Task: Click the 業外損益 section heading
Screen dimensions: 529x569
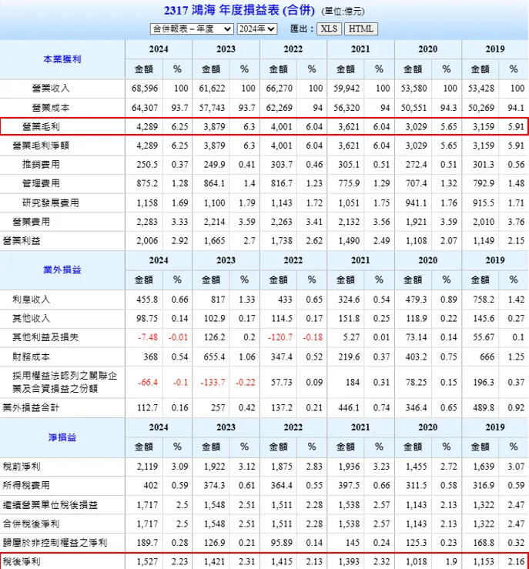Action: coord(62,269)
